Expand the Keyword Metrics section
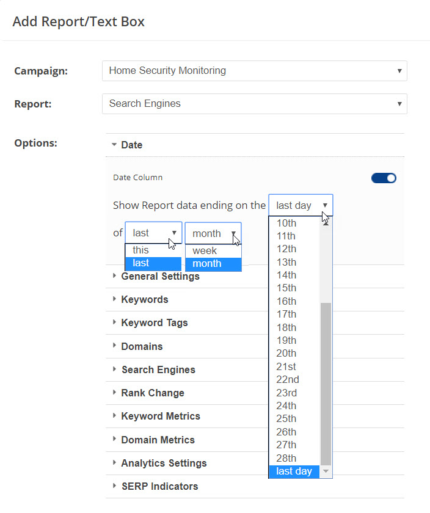This screenshot has width=430, height=513. (x=160, y=417)
